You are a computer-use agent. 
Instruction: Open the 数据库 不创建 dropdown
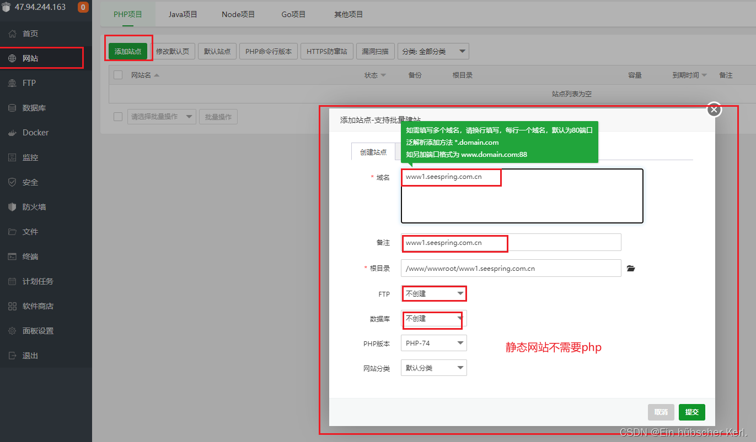coord(434,318)
